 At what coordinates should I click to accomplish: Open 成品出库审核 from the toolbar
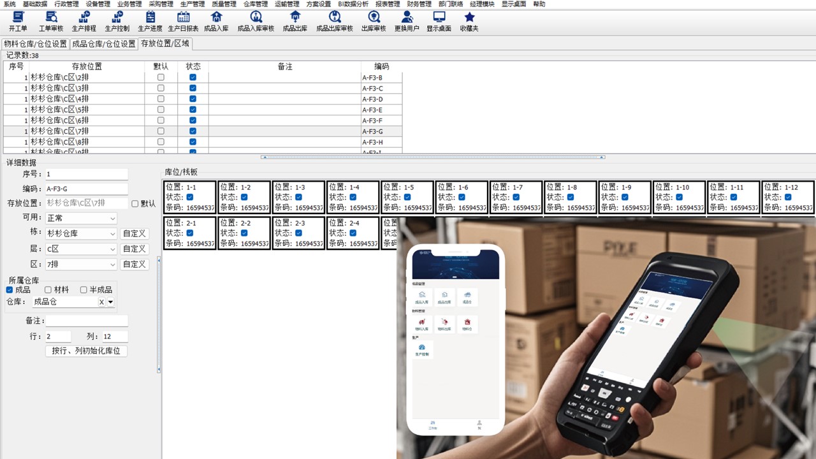(x=334, y=20)
